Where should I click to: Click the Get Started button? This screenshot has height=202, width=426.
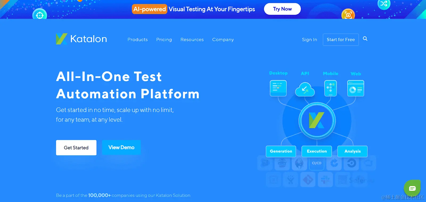(76, 148)
